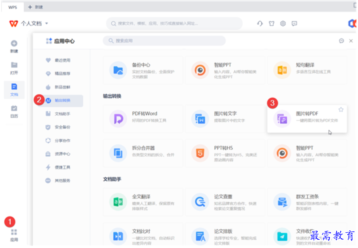Open the 备份中心 backup icon
358x248 pixels.
click(118, 70)
